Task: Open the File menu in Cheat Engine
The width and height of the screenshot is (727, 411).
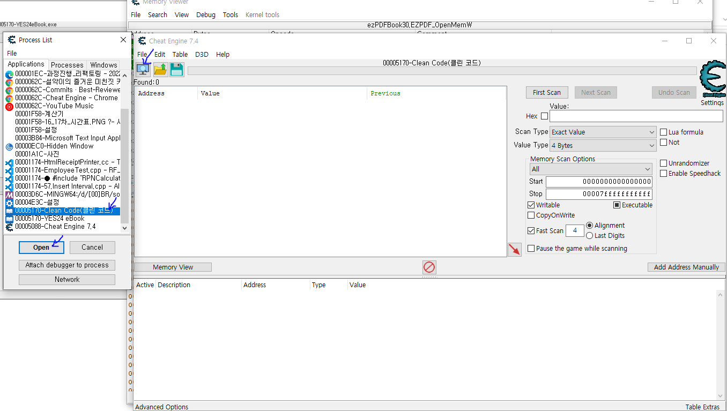Action: pyautogui.click(x=142, y=55)
